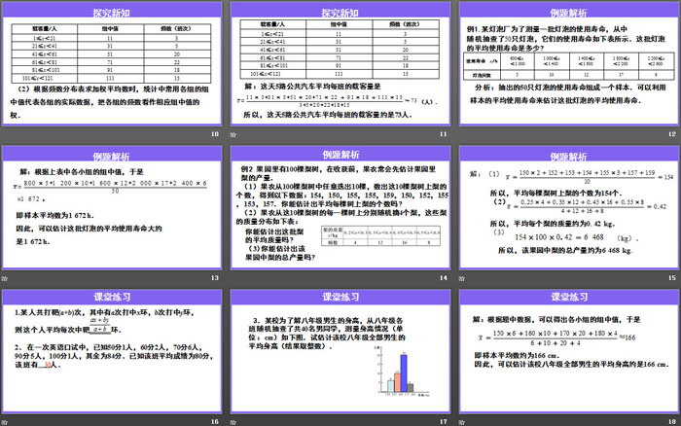Click the slide number 11 label
This screenshot has height=426, width=681.
click(443, 134)
